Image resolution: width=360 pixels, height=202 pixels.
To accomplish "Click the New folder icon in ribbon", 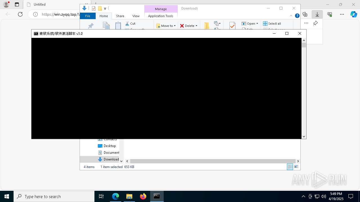I will [x=207, y=26].
